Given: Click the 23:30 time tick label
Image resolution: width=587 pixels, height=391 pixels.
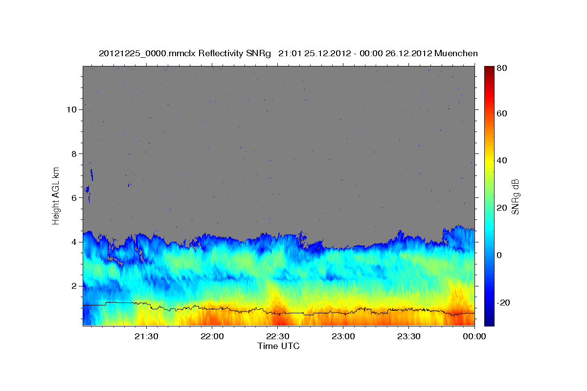Looking at the screenshot, I should pyautogui.click(x=409, y=336).
